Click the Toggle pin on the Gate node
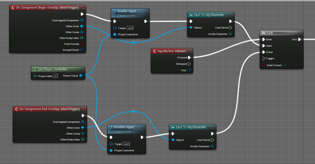 264,58
